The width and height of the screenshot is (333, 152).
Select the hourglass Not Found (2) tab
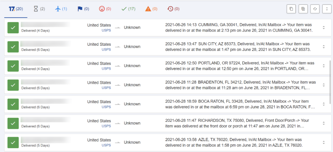tap(40, 9)
